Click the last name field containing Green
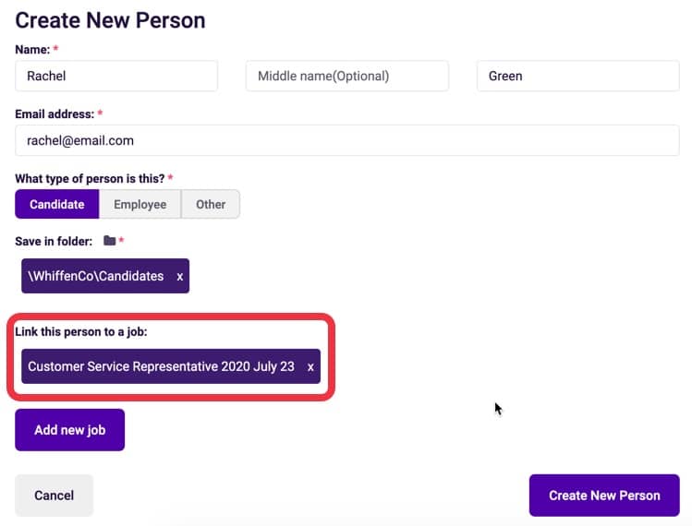This screenshot has width=692, height=526. coord(578,76)
